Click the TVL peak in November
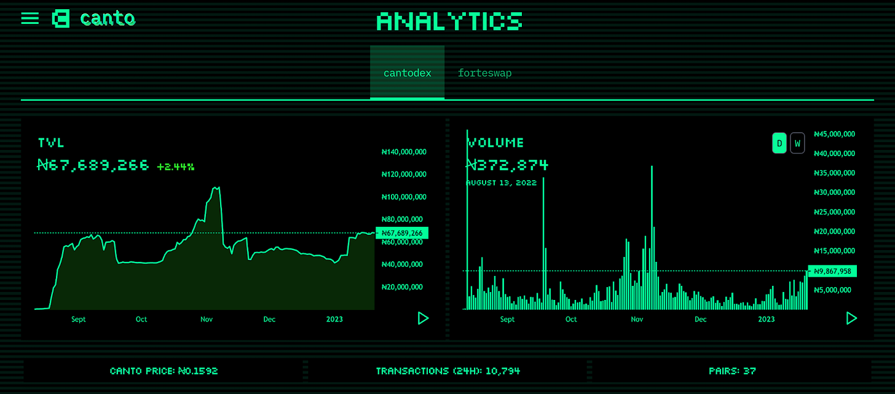Screen dimensions: 895x394 216,187
